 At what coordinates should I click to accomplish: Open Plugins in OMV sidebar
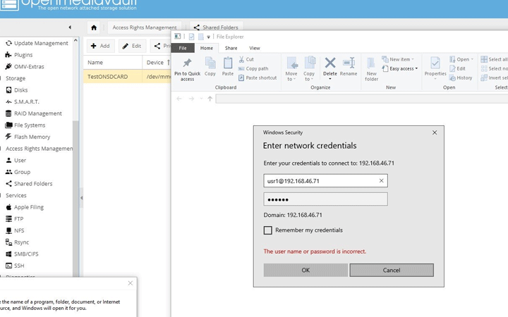19,55
